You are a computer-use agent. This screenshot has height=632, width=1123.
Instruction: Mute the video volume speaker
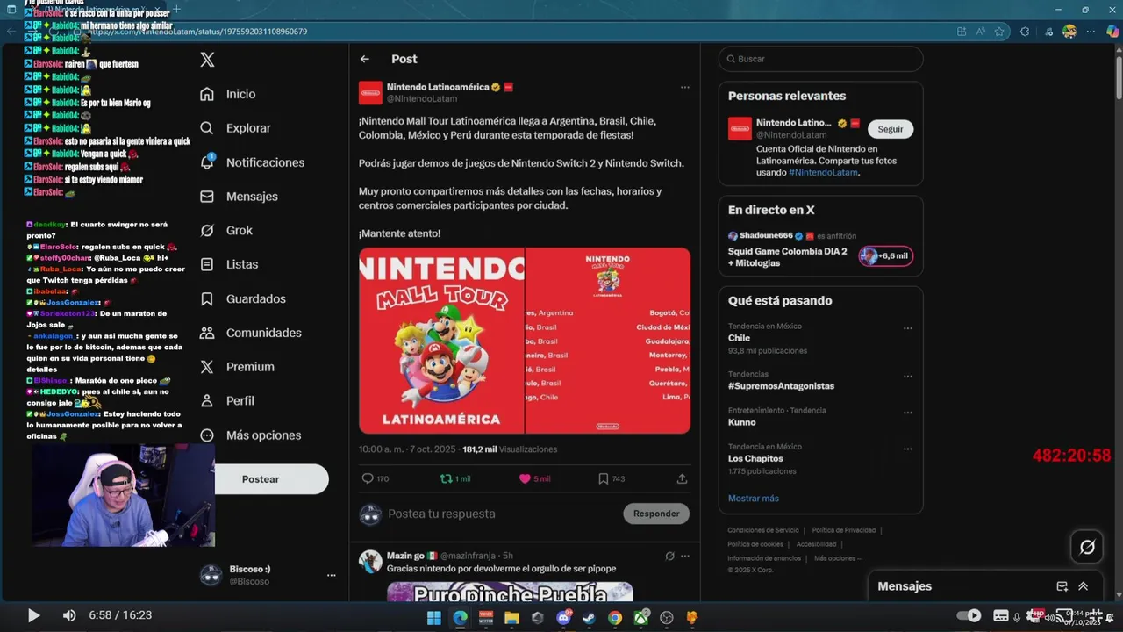pos(69,615)
